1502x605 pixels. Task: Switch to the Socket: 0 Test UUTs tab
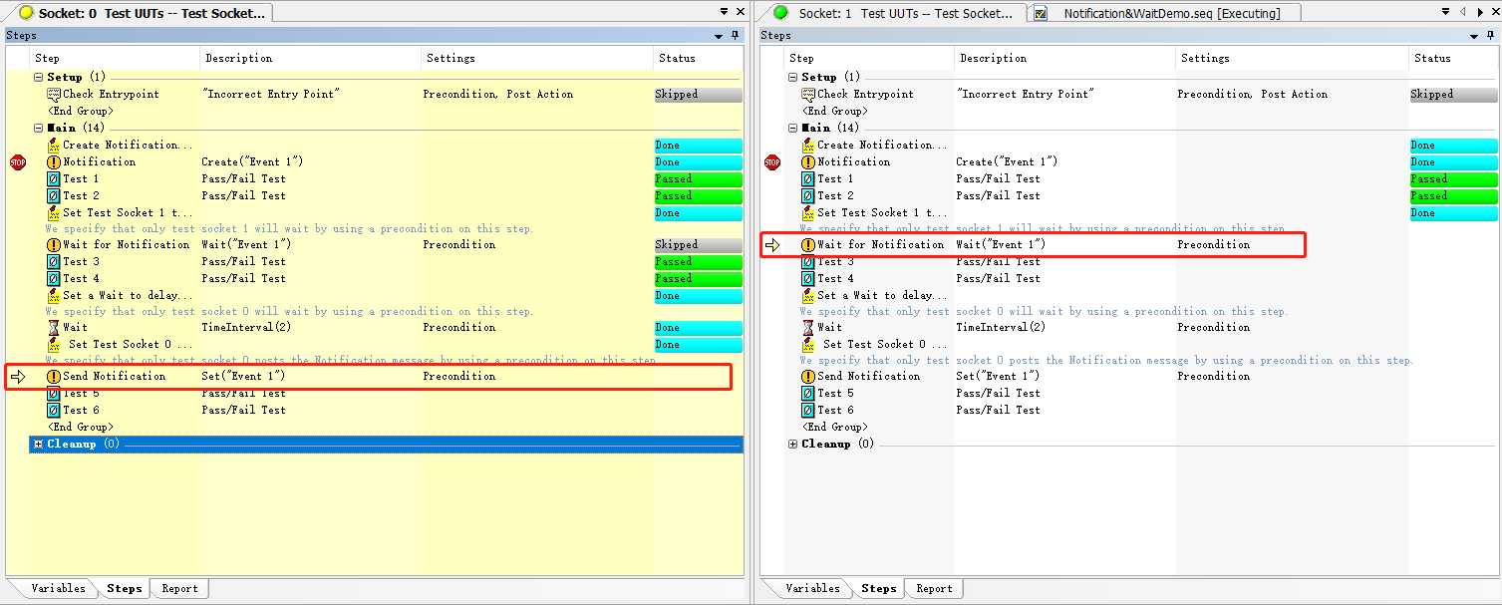pos(142,13)
